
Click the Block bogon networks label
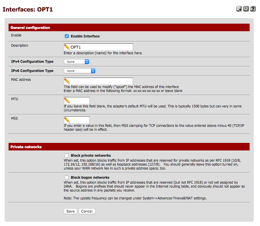(90, 177)
